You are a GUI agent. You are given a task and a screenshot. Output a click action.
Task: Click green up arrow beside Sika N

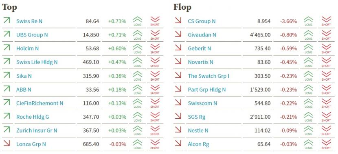coord(7,75)
